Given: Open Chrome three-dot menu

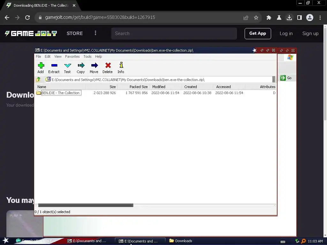Looking at the screenshot, I should pyautogui.click(x=320, y=18).
